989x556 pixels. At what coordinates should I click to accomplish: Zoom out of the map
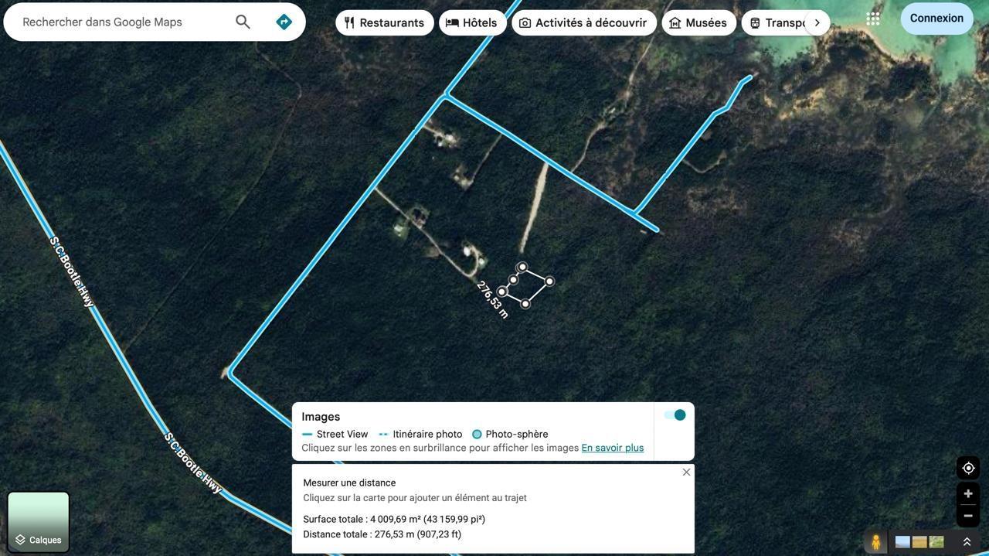(x=968, y=516)
